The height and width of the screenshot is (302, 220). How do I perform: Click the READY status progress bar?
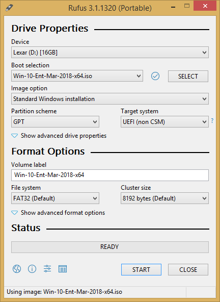(x=110, y=247)
